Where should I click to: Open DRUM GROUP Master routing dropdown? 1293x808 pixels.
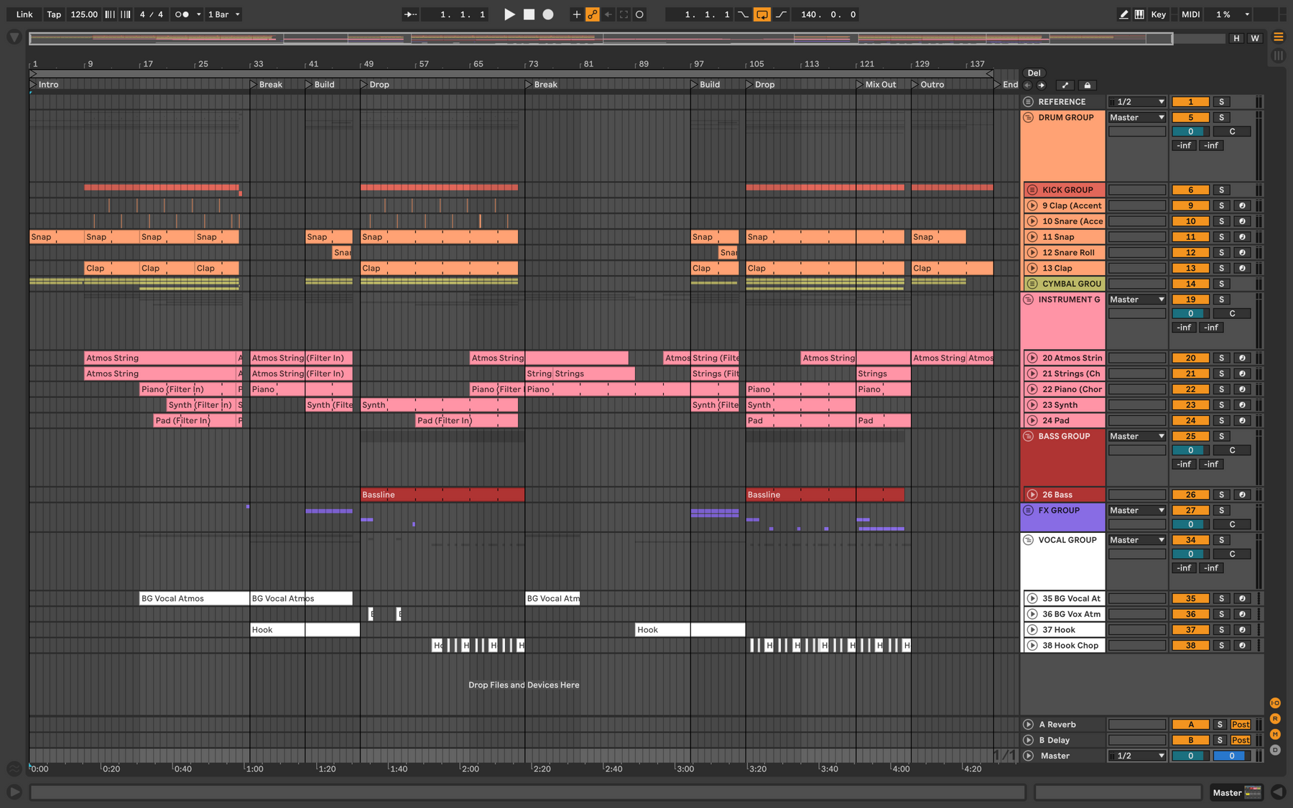pyautogui.click(x=1137, y=118)
